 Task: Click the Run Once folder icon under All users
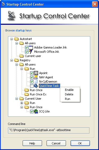(x=26, y=90)
